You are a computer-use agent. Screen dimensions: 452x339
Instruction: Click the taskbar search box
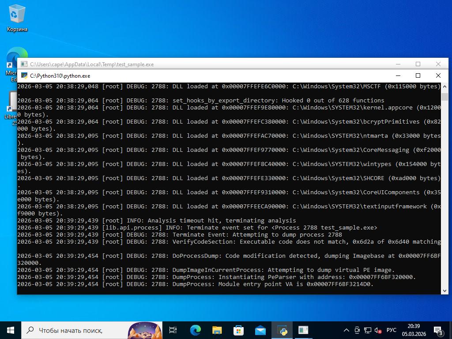[x=75, y=330]
